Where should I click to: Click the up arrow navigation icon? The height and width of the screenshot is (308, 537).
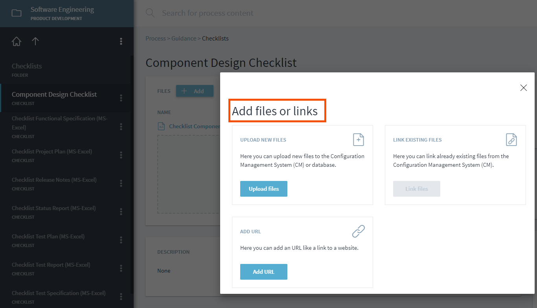[35, 41]
